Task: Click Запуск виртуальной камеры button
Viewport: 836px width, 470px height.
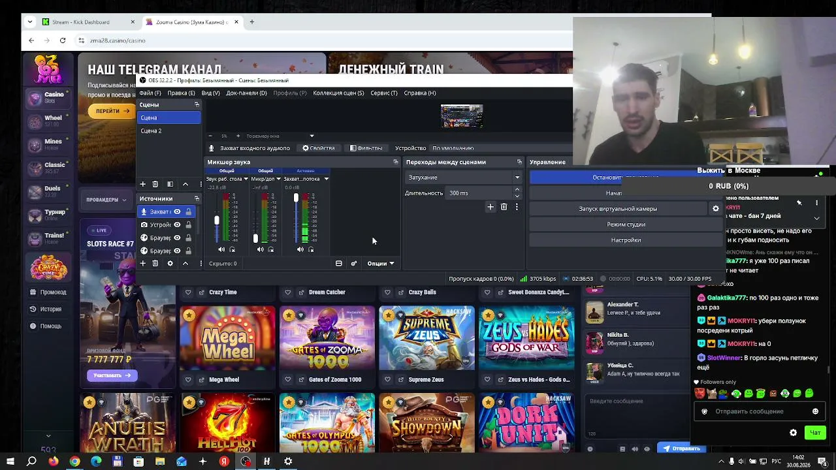Action: [618, 209]
